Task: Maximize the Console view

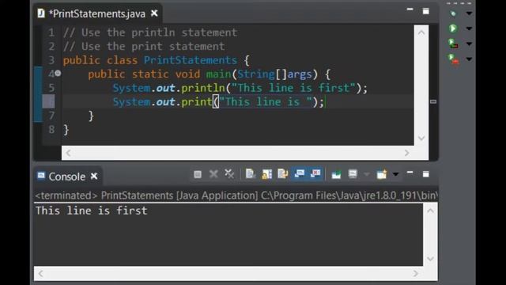Action: [x=426, y=174]
